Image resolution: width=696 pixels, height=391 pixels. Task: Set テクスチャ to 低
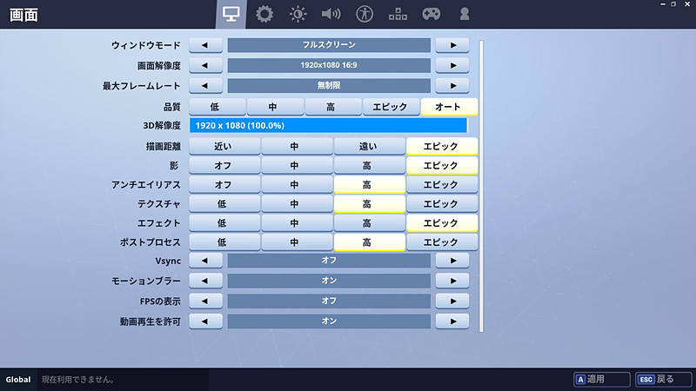tap(224, 204)
